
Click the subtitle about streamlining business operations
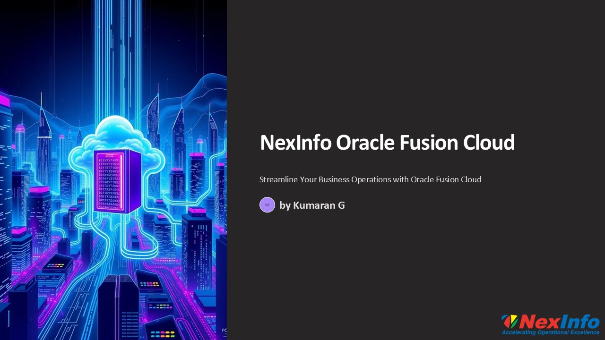[x=371, y=179]
